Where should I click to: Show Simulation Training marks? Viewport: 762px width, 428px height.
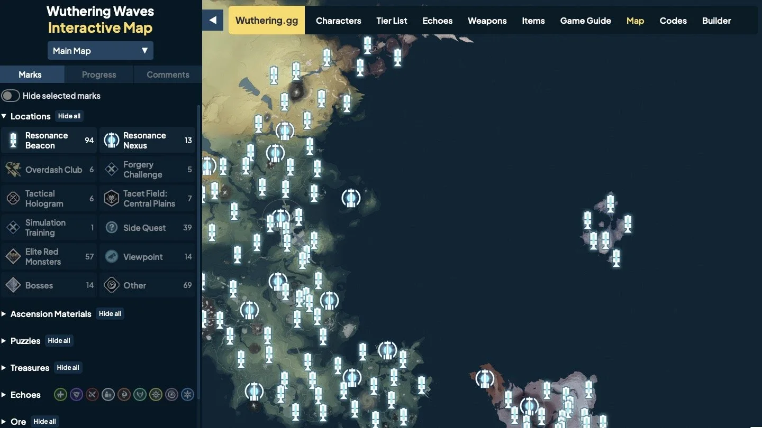49,228
